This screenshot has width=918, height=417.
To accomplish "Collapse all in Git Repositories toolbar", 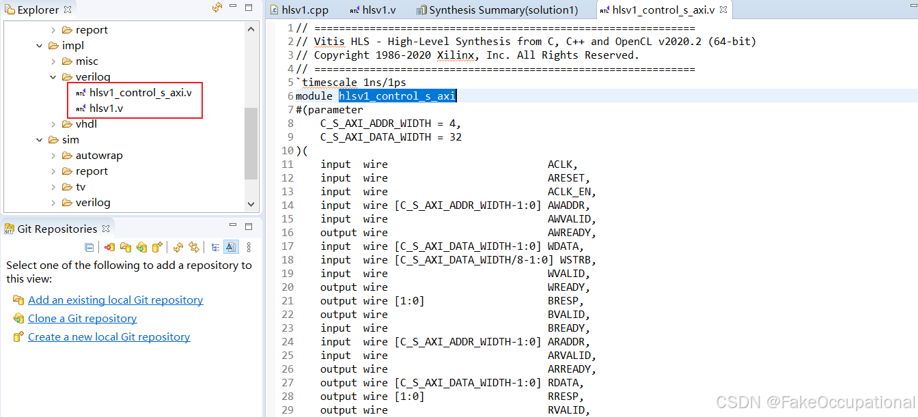I will click(x=89, y=247).
